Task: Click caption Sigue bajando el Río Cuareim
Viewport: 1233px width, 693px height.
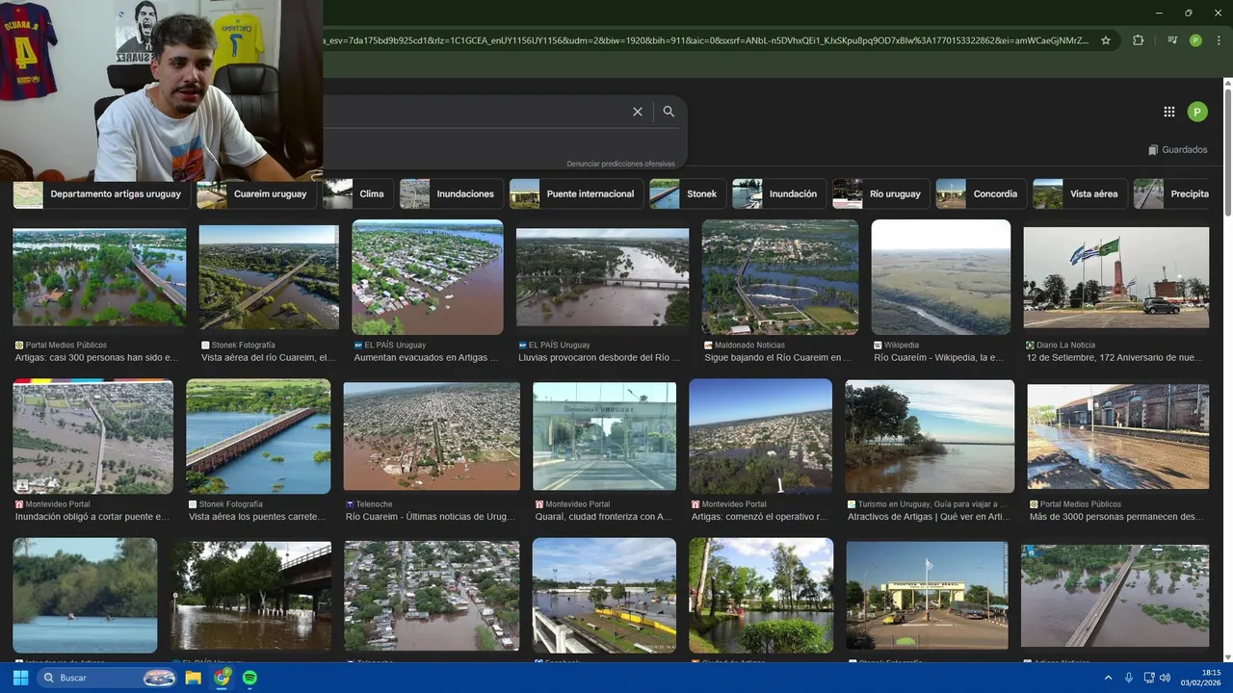Action: click(x=778, y=358)
